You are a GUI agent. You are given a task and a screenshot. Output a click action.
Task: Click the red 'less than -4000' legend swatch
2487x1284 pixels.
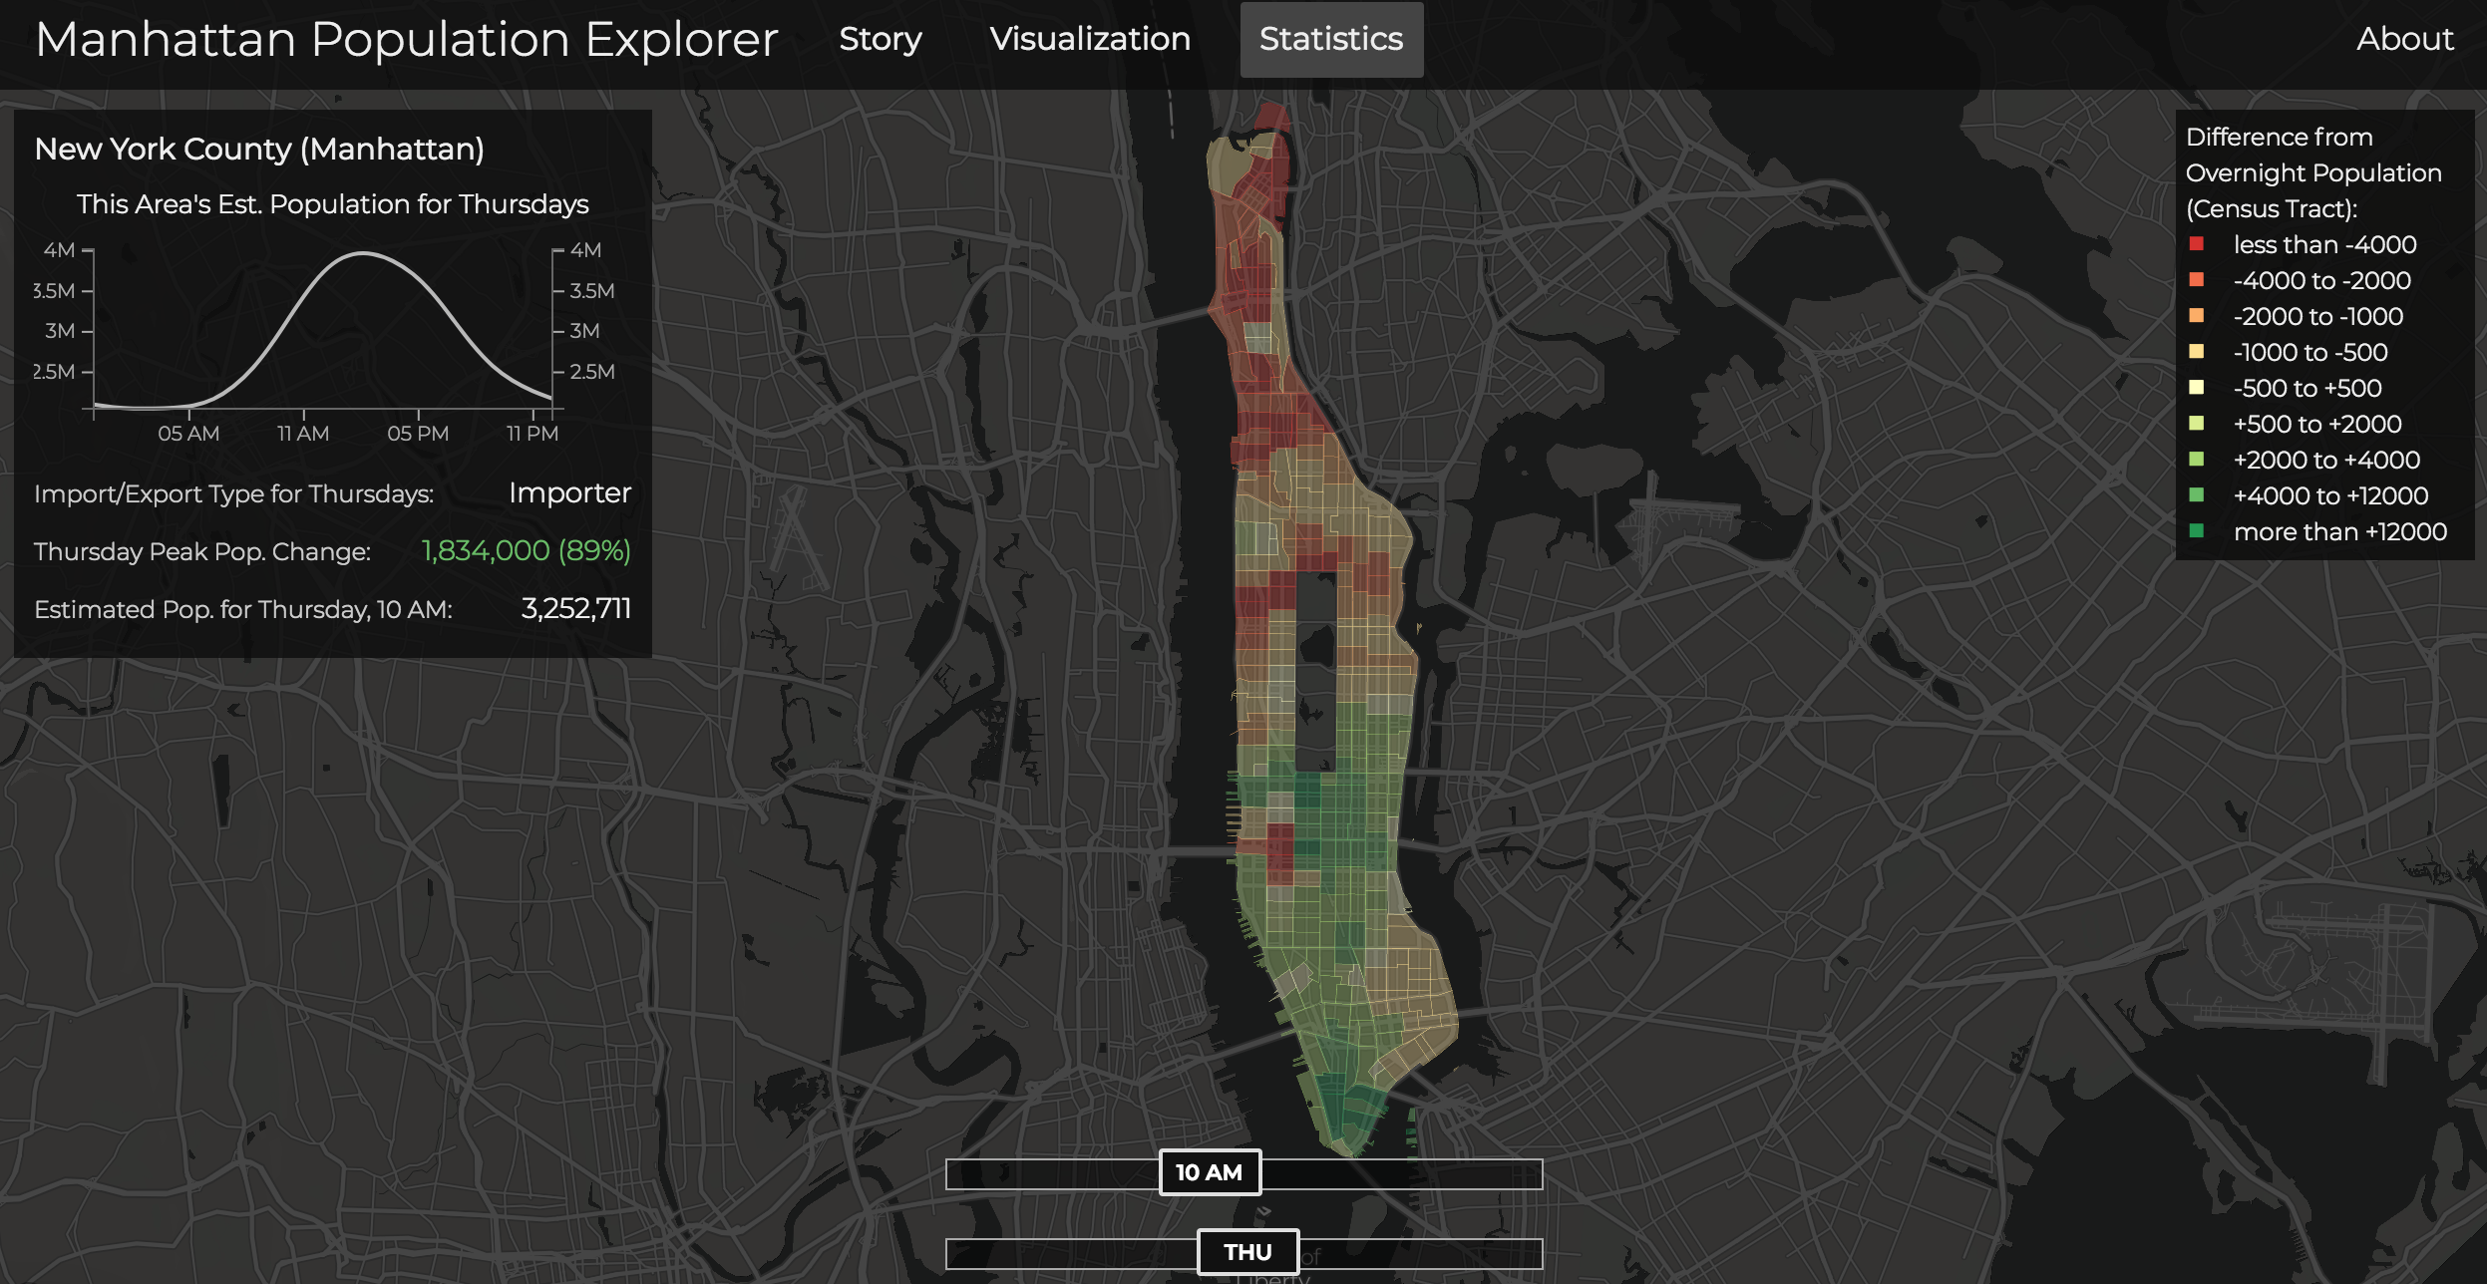click(x=2196, y=244)
